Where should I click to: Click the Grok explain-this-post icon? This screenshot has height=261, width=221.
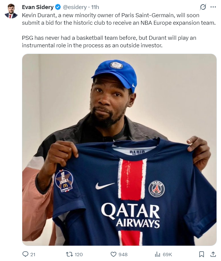click(x=203, y=7)
